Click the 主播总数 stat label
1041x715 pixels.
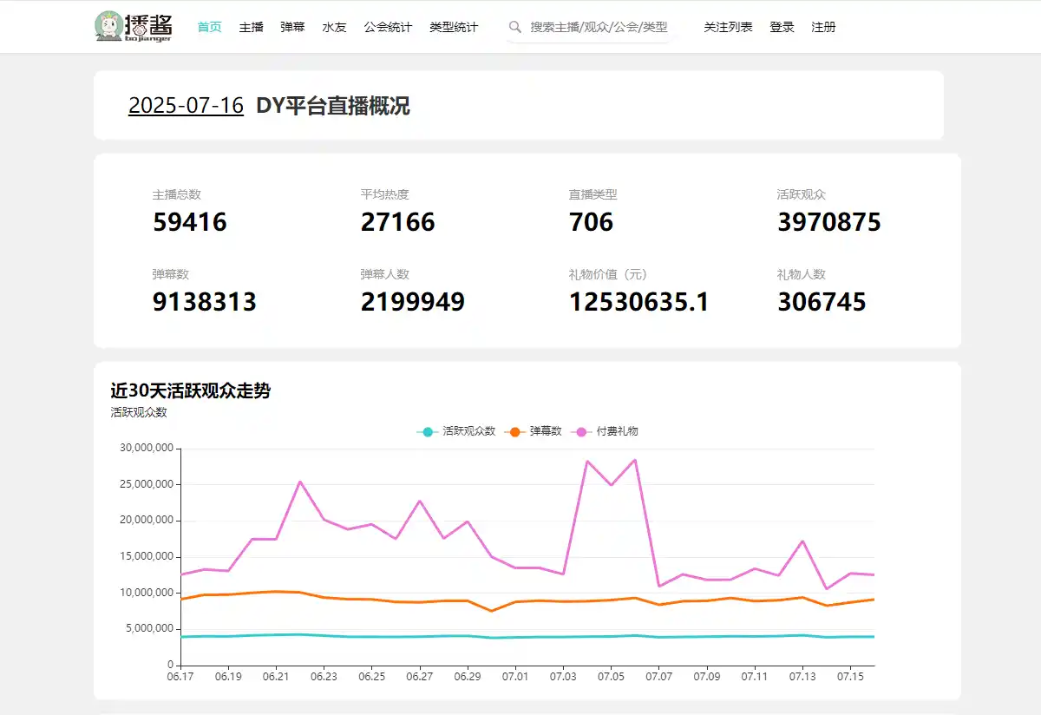[177, 194]
